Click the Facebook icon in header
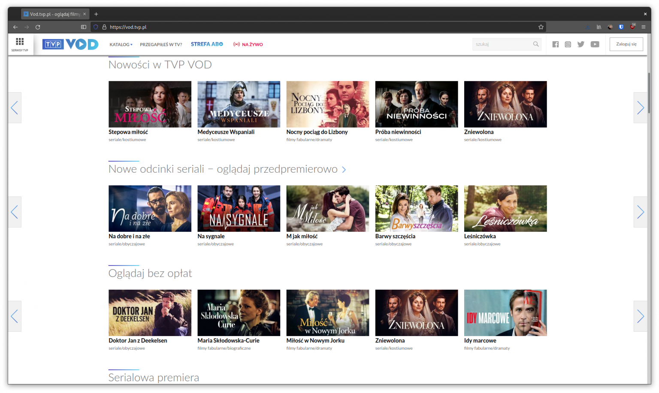659x393 pixels. (x=556, y=44)
